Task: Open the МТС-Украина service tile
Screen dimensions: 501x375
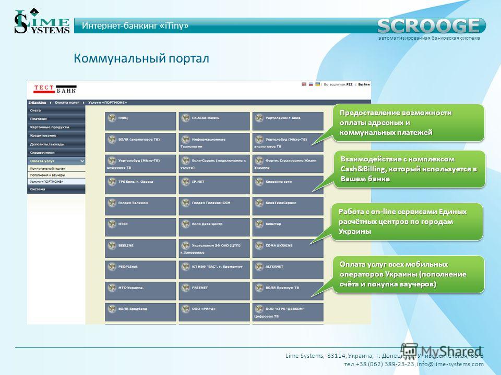Action: tap(140, 291)
